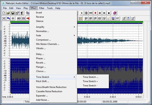
Task: Open the Delay effect
Action: pos(53,54)
